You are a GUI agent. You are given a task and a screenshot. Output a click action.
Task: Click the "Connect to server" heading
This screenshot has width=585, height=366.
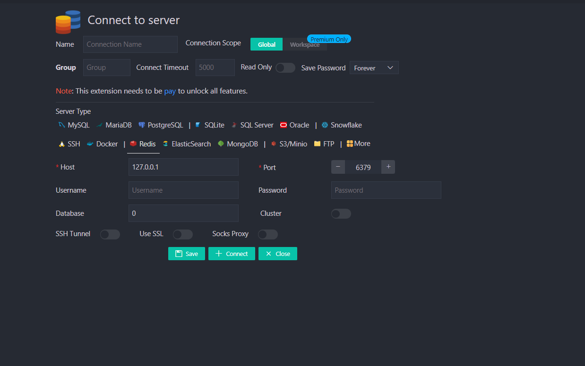134,20
